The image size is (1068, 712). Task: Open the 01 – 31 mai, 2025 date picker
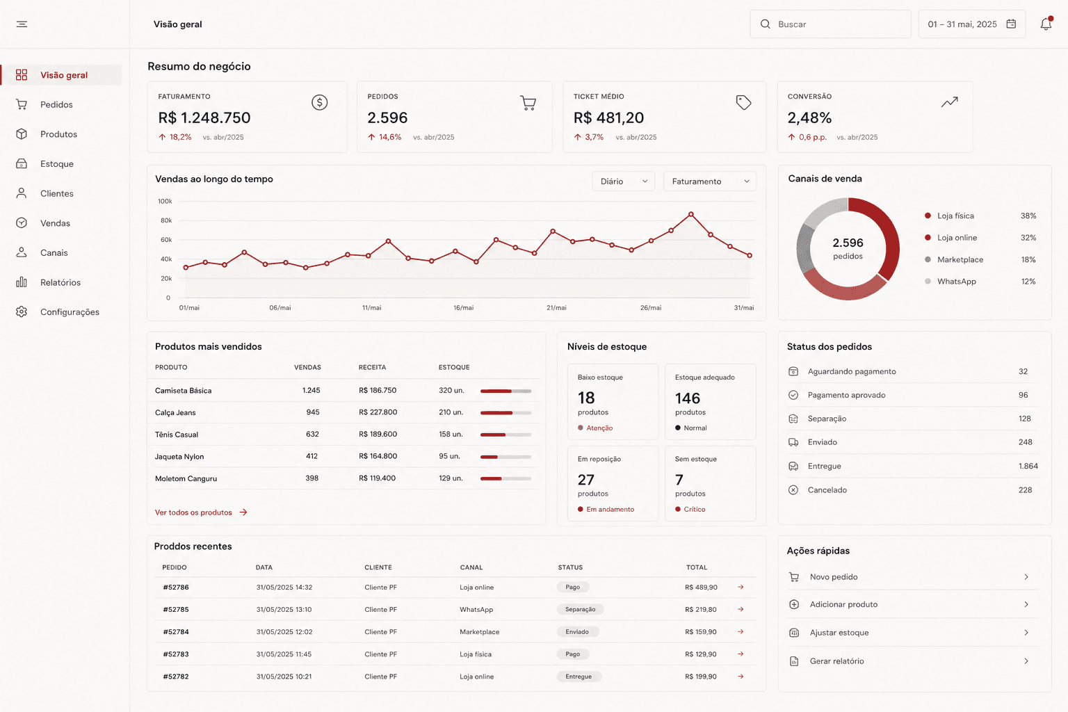pyautogui.click(x=971, y=24)
